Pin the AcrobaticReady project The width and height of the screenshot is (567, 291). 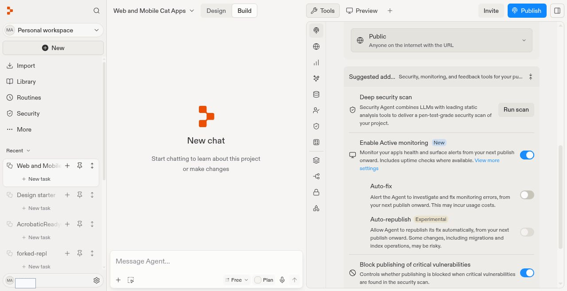coord(80,224)
